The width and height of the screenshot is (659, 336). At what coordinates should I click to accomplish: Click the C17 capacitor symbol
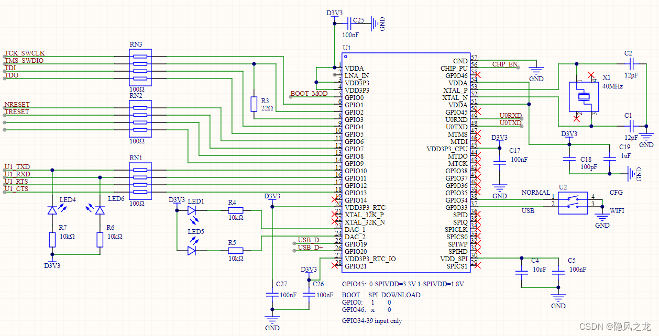click(500, 163)
